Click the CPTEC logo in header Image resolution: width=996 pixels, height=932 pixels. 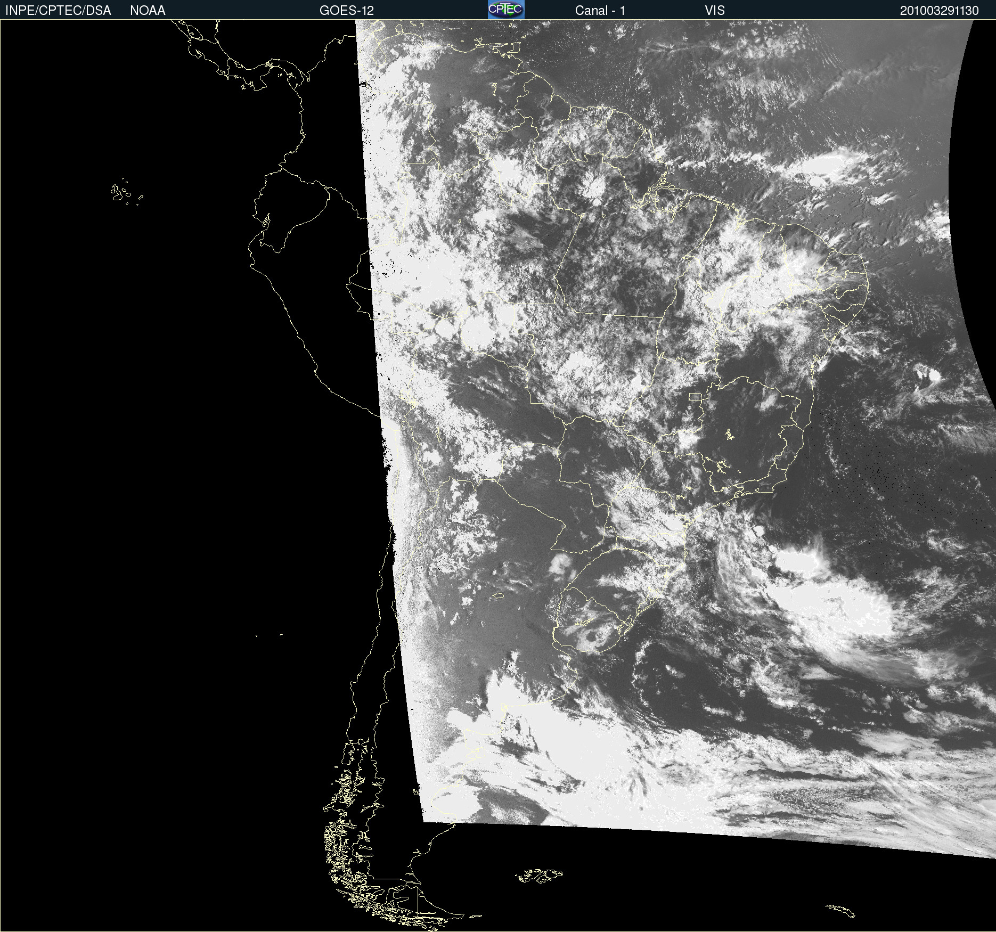[506, 10]
